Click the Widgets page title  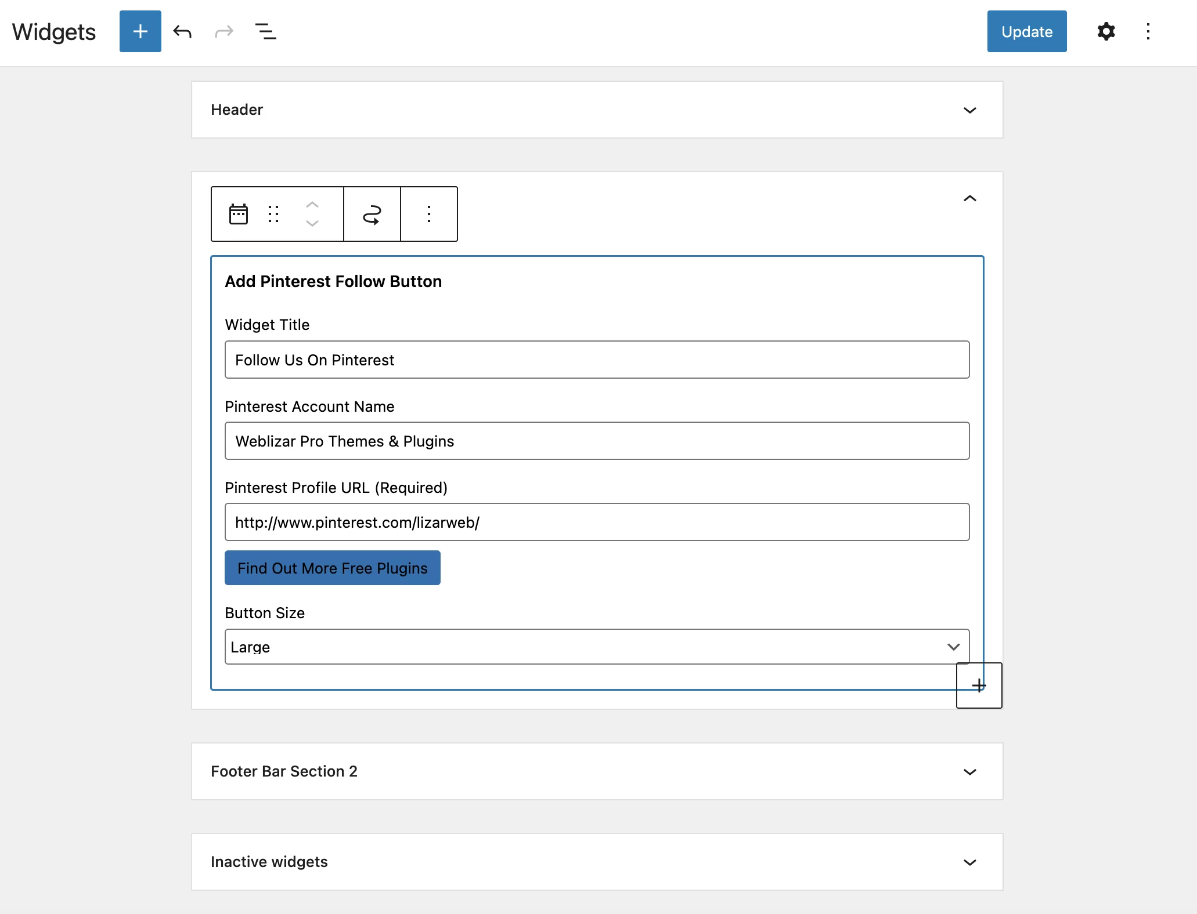[54, 32]
